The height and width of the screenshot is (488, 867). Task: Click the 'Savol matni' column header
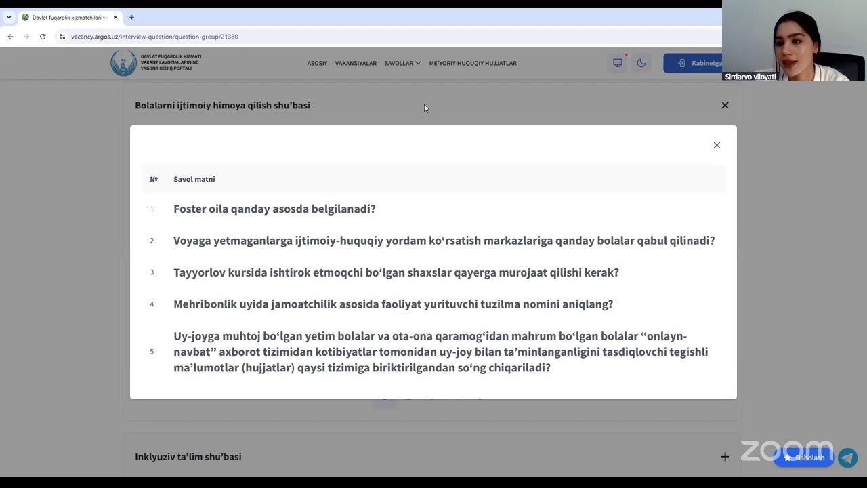click(x=194, y=179)
